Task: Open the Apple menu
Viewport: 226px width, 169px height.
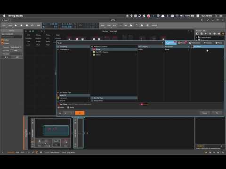Action: (4, 16)
